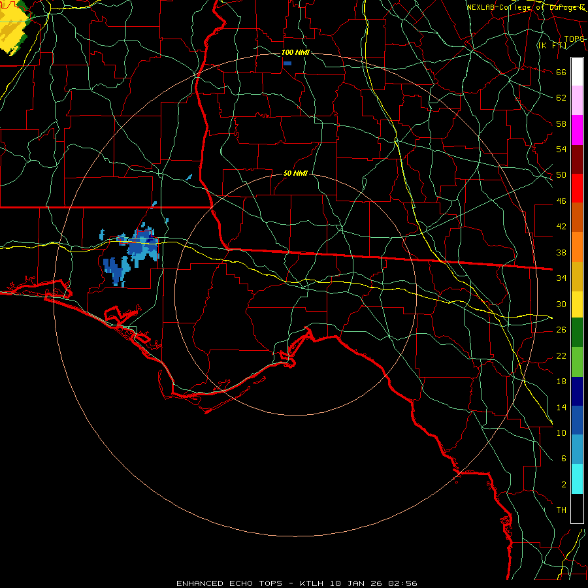Click the legend value 22

pyautogui.click(x=561, y=355)
